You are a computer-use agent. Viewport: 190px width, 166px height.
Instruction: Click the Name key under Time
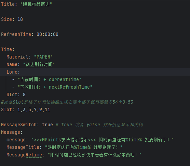(x=12, y=64)
